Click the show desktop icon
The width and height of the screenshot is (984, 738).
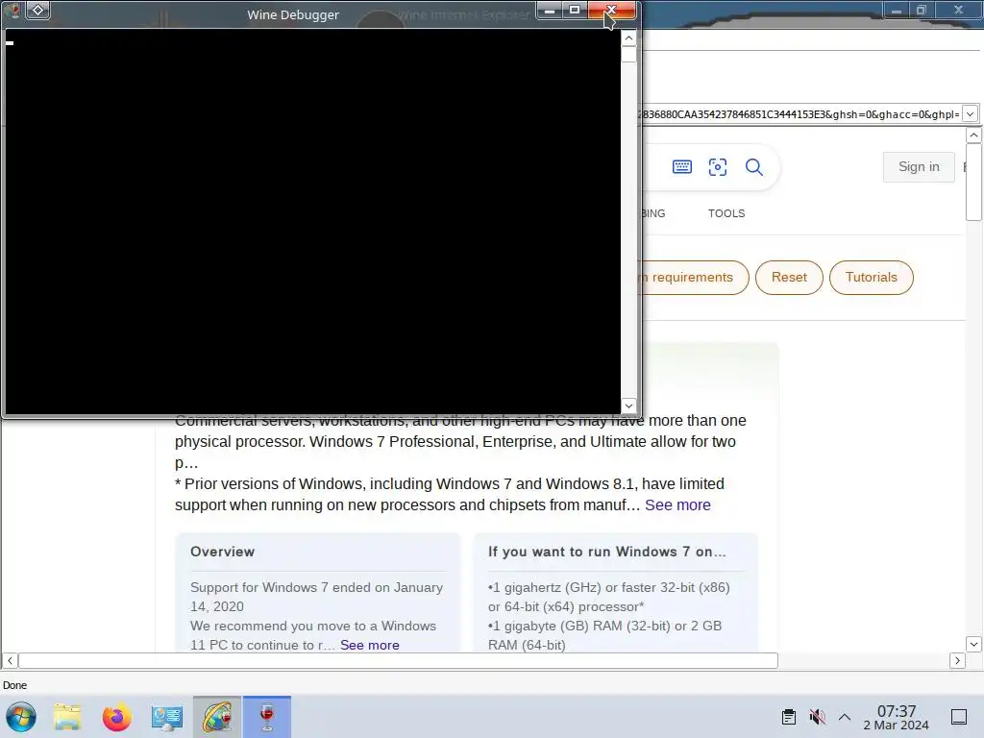[x=959, y=717]
